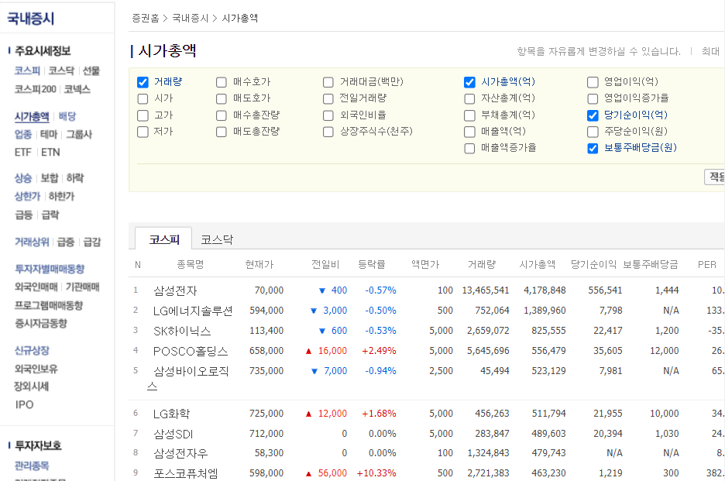Open 증권홈 in the breadcrumb
725x481 pixels.
coord(145,18)
